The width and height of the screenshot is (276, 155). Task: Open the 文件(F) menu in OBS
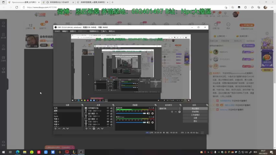click(x=57, y=31)
